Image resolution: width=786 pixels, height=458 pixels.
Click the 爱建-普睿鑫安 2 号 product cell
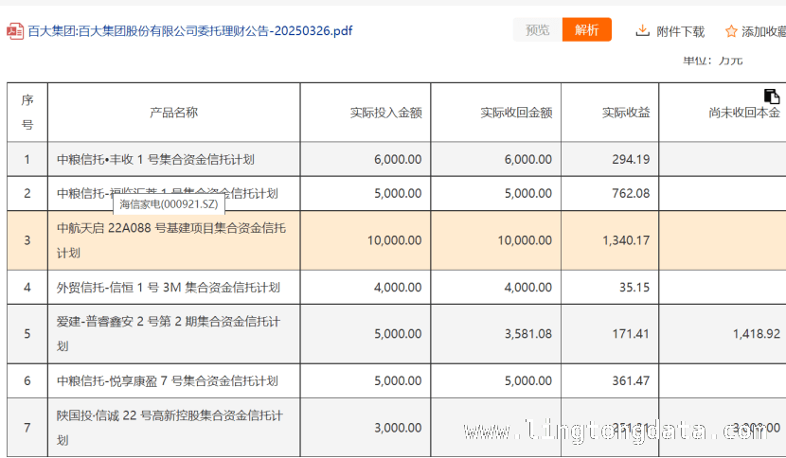[x=174, y=334]
